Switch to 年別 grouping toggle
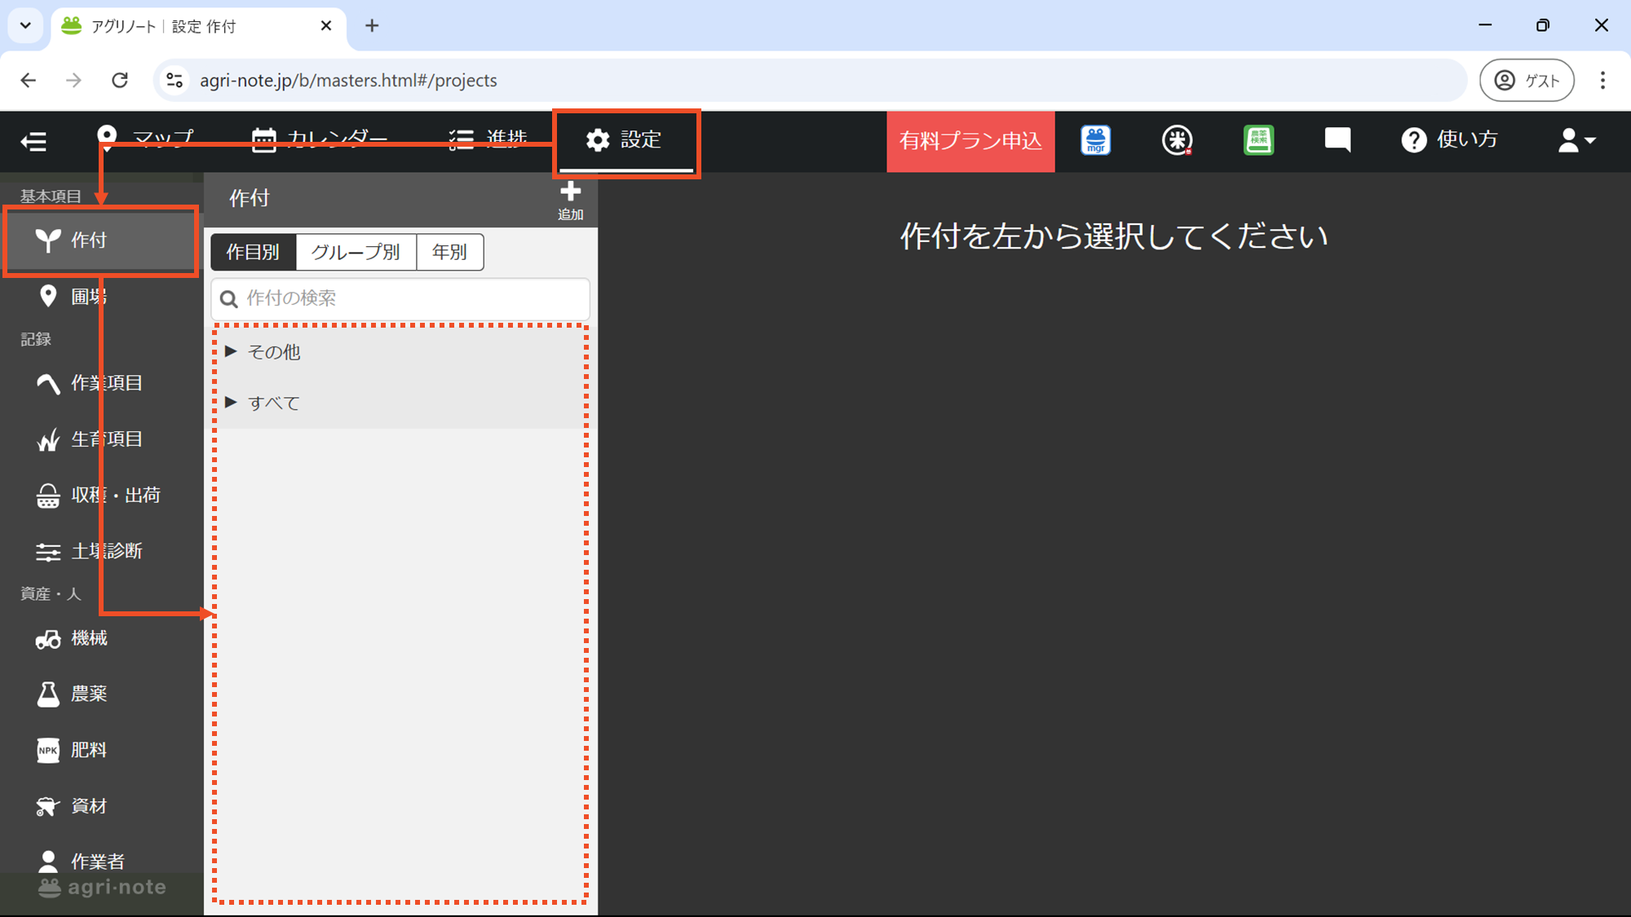 [449, 252]
